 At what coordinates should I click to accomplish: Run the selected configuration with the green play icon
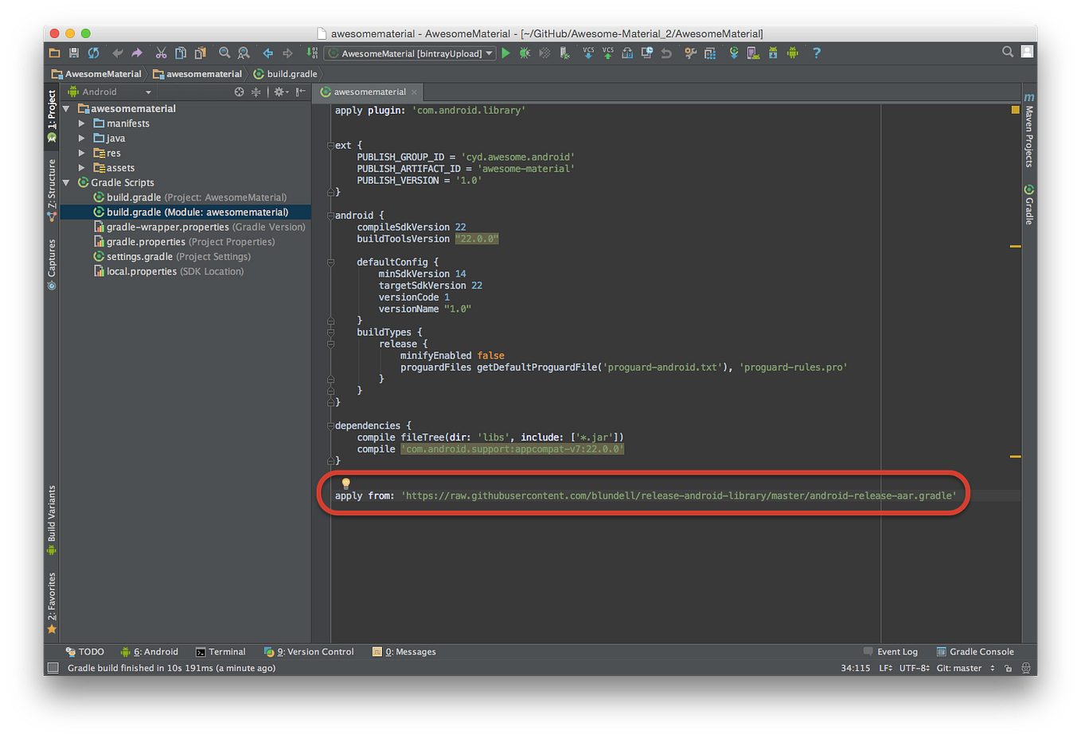click(505, 52)
